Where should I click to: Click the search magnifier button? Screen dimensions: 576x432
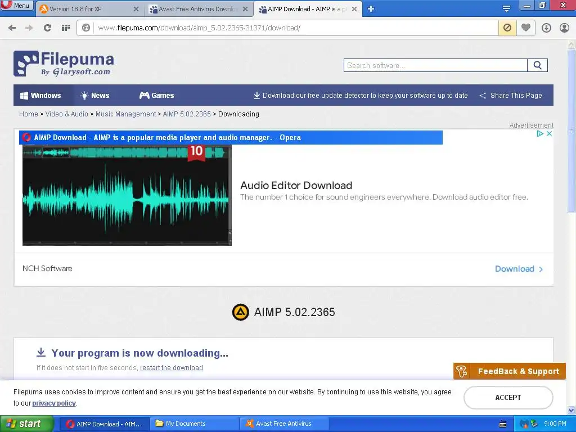coord(537,65)
